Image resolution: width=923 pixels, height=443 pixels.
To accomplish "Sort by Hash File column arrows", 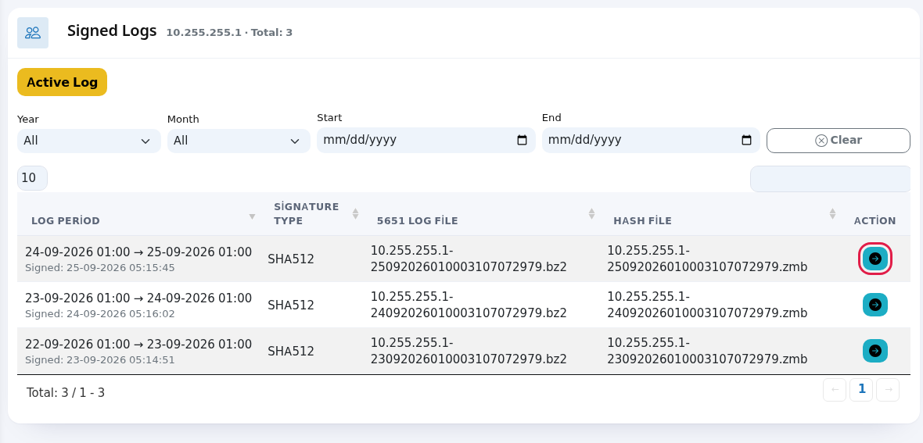I will tap(832, 213).
